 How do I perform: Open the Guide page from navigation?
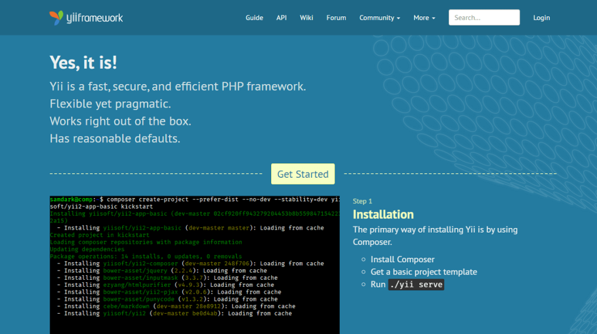pos(254,17)
